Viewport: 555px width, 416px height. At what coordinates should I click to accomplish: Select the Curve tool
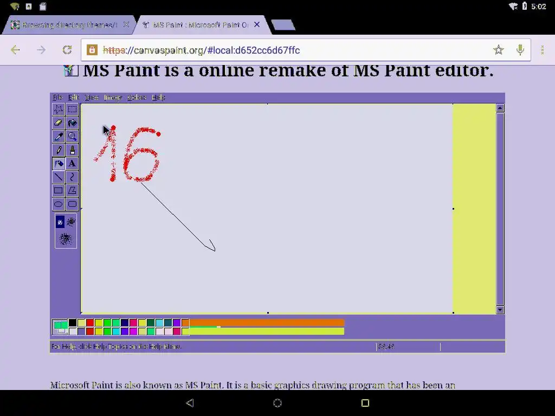(72, 177)
